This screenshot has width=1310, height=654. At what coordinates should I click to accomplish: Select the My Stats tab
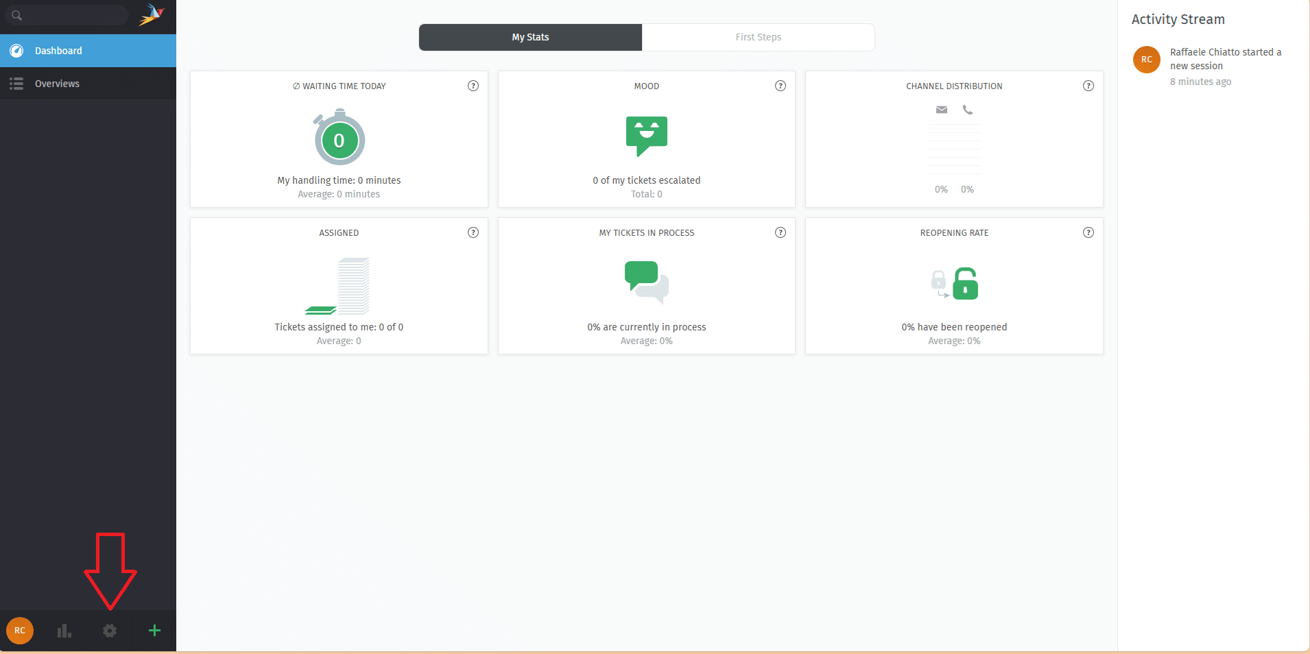click(530, 37)
